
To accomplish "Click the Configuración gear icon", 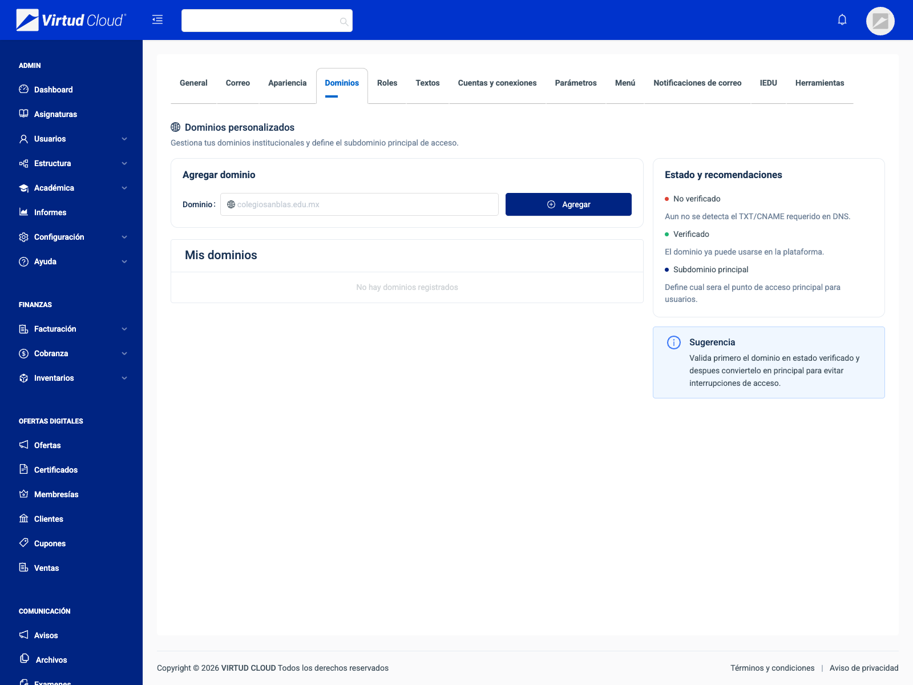I will pyautogui.click(x=23, y=237).
